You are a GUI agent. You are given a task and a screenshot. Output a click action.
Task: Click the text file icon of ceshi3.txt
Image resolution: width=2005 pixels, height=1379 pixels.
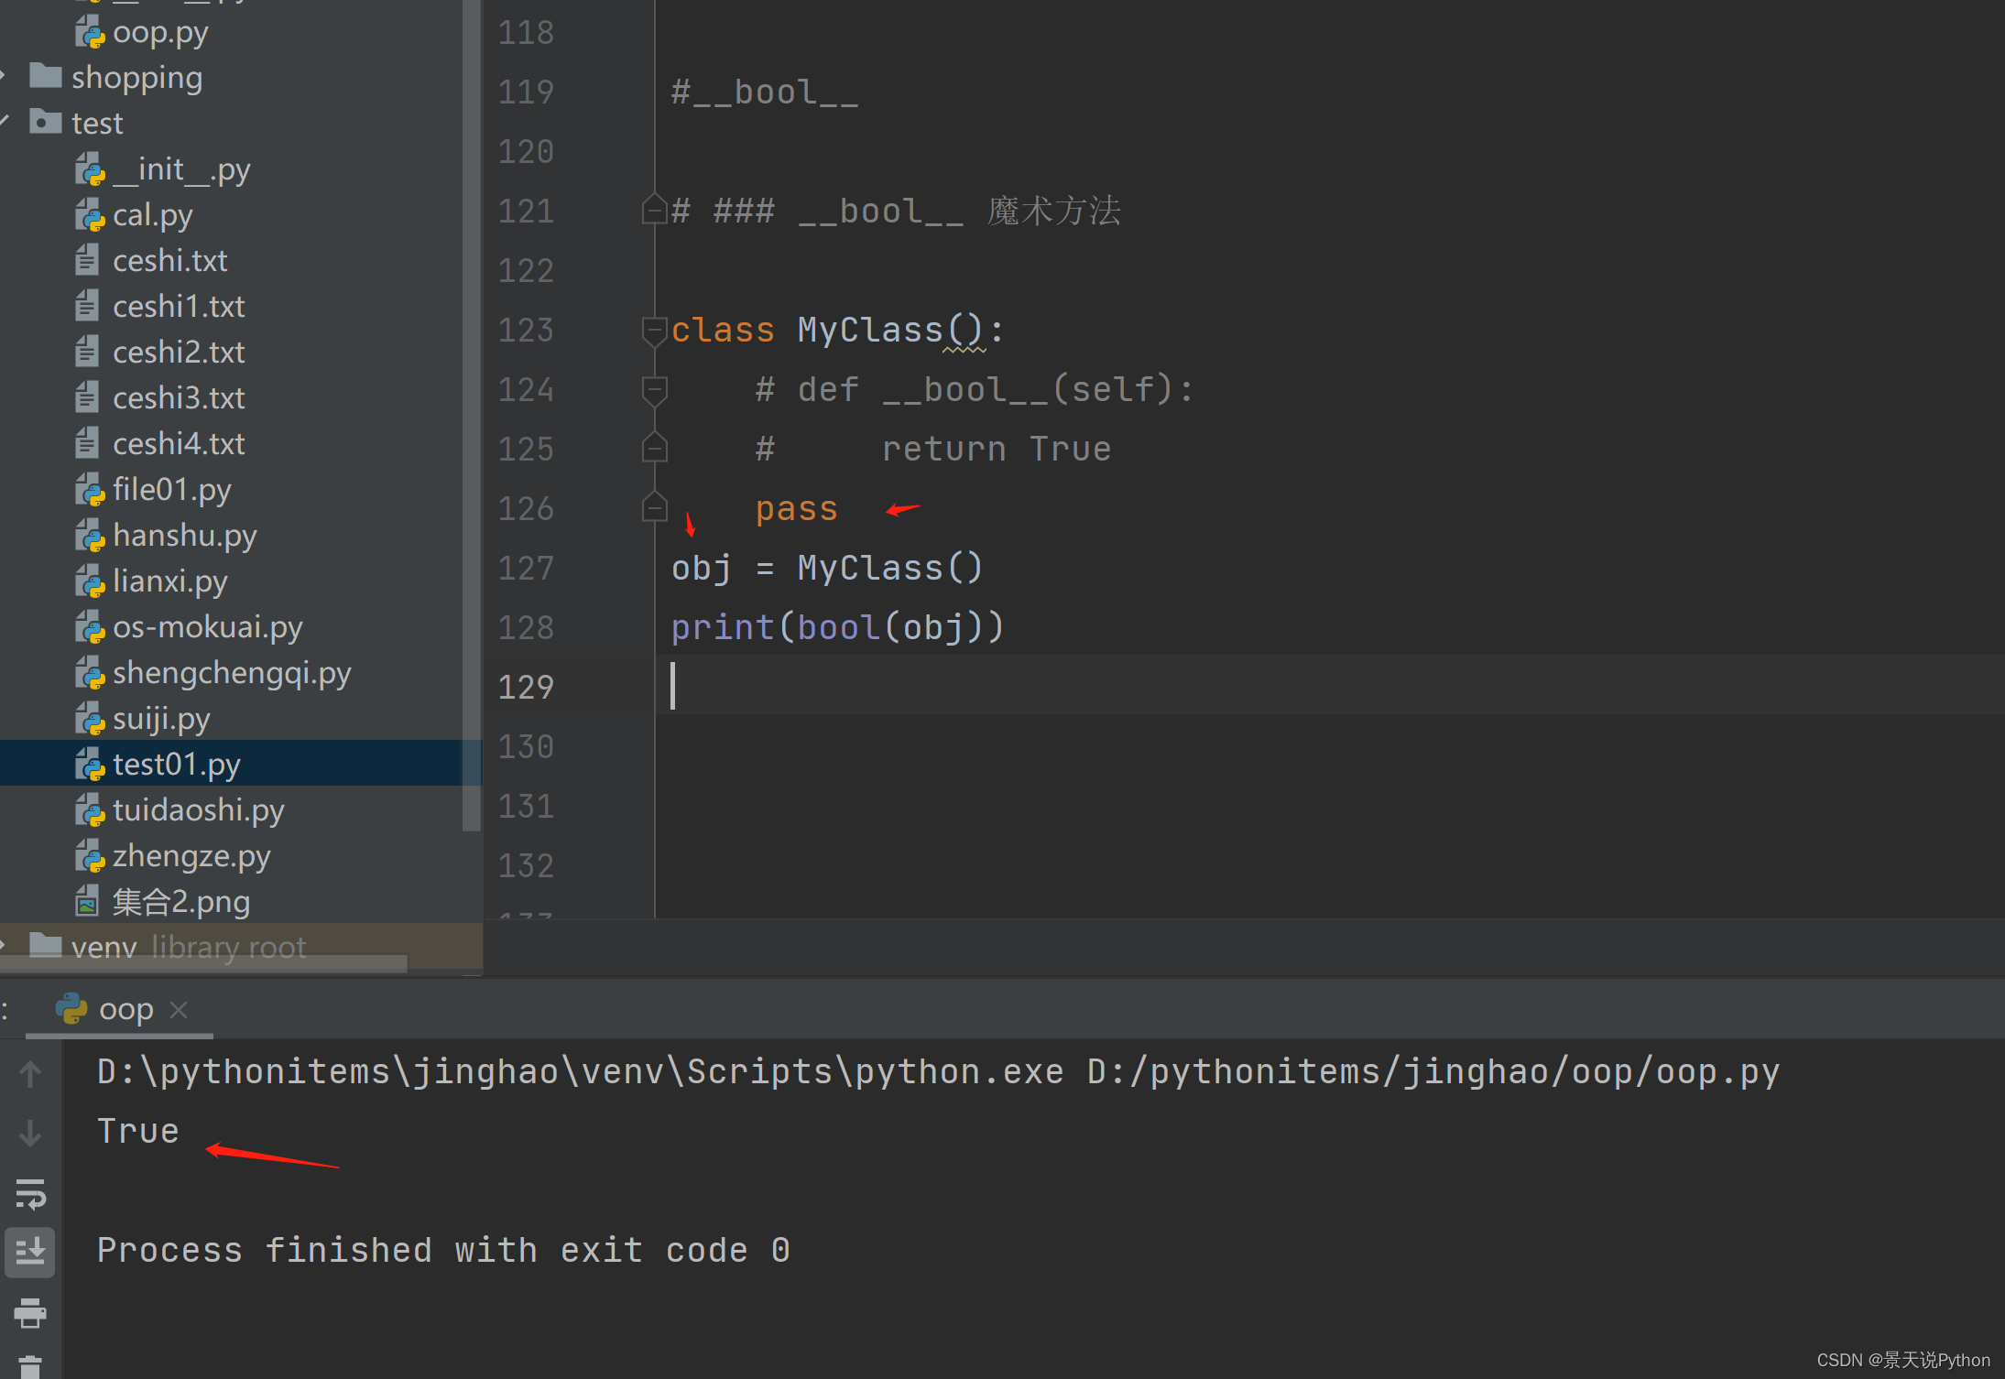tap(87, 397)
